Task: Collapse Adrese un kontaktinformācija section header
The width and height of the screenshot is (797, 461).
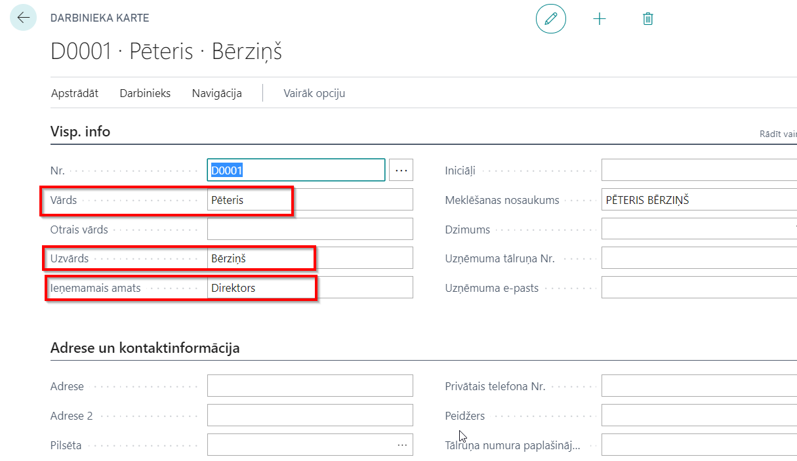Action: [145, 348]
